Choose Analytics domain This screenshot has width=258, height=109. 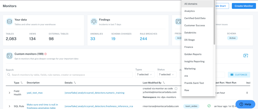coord(197,11)
